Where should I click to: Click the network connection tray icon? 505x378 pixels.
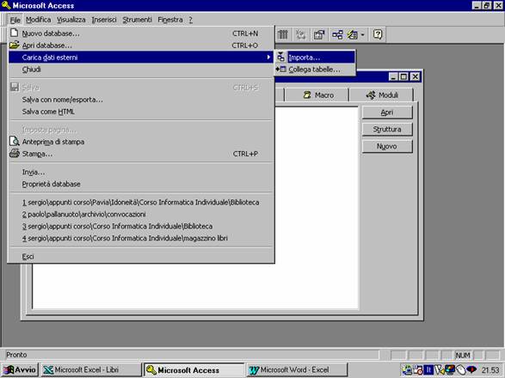(407, 370)
